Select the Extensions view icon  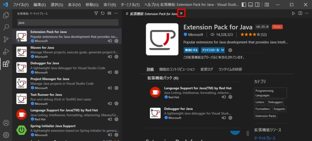point(6,64)
